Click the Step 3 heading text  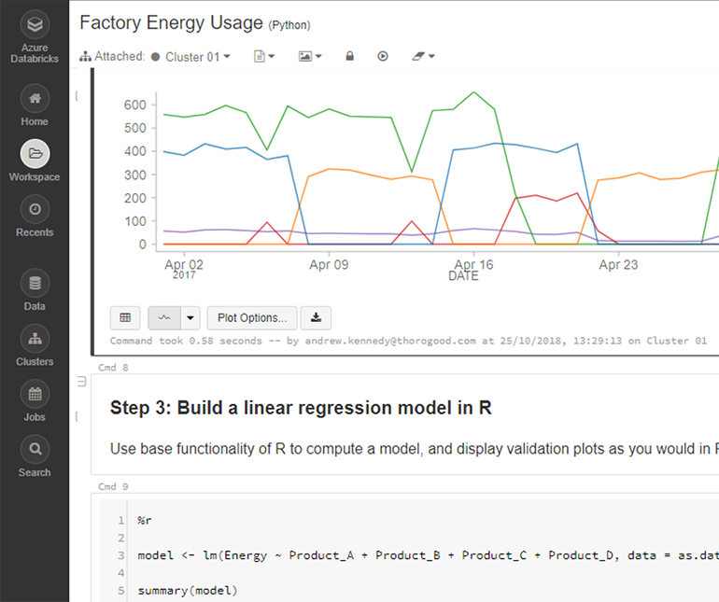coord(301,408)
